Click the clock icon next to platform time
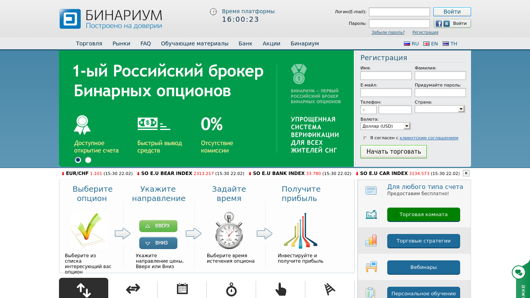 (213, 12)
